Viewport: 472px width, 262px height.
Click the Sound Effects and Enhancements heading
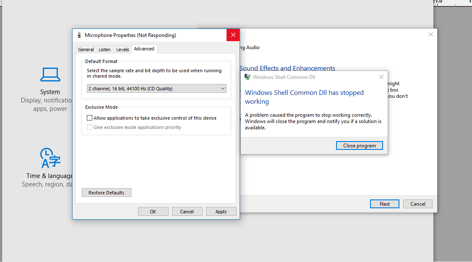coord(287,68)
